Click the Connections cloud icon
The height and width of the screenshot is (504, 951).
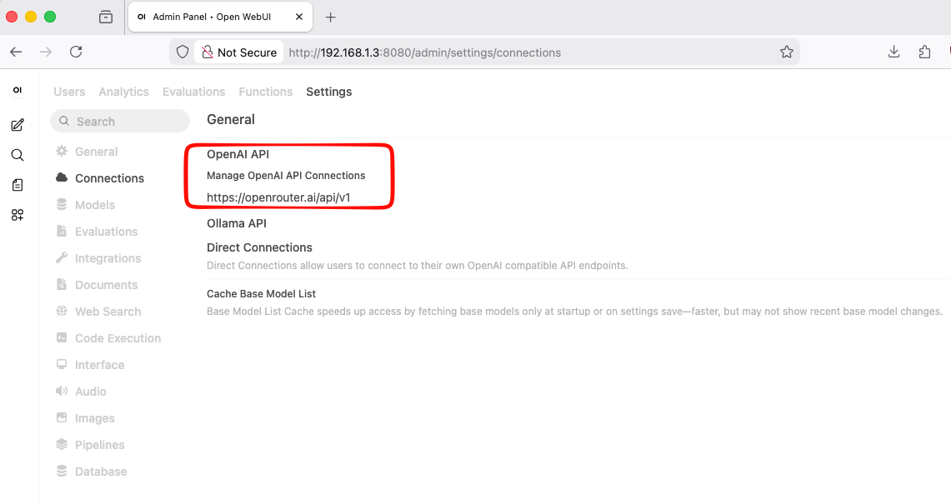coord(61,177)
